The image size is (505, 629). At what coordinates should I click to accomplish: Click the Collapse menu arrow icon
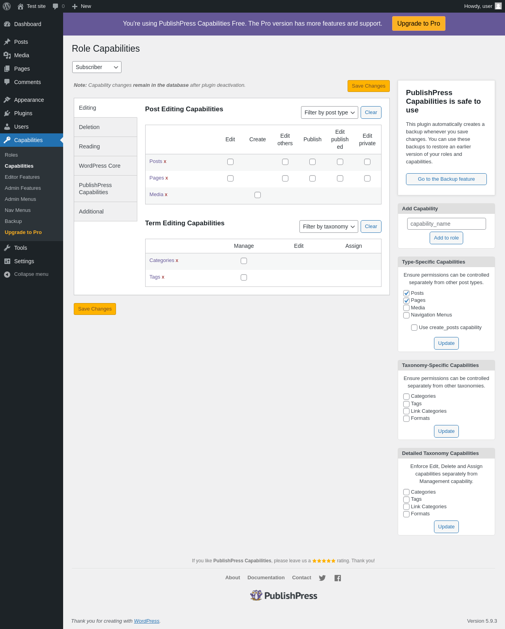(7, 274)
